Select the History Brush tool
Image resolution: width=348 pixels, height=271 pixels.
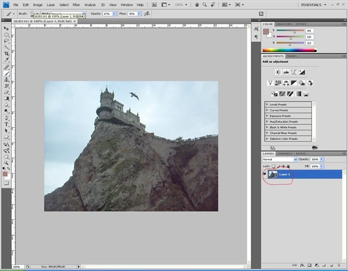point(6,86)
